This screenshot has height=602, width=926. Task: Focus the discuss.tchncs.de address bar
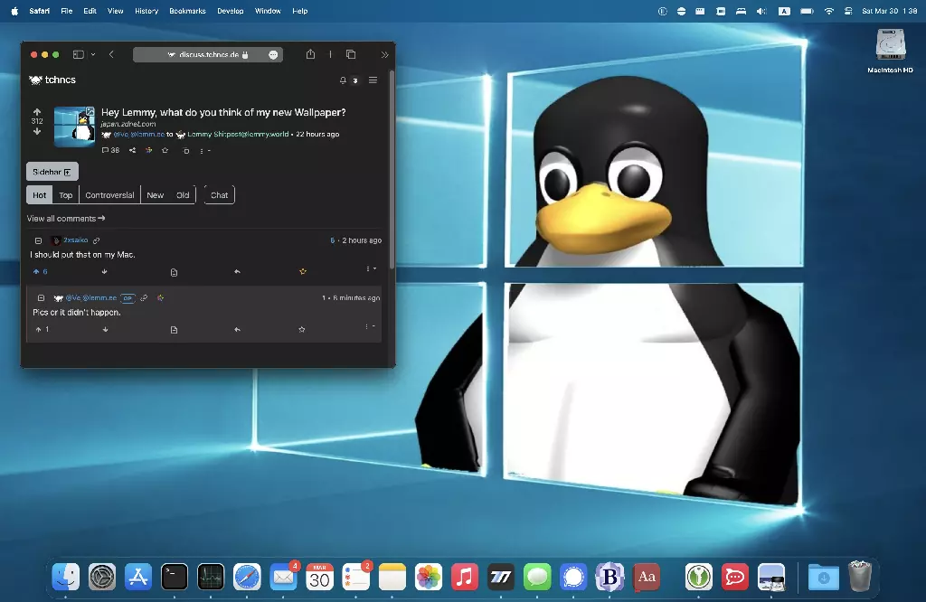click(x=208, y=54)
